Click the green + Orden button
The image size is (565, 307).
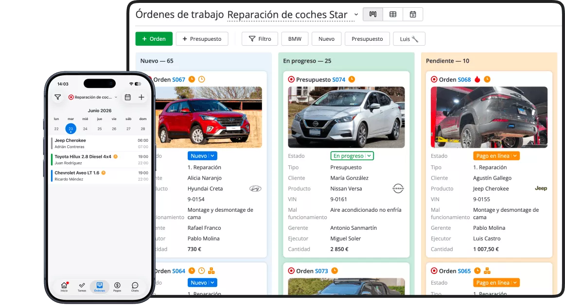[154, 39]
